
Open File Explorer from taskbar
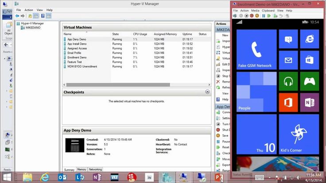tap(27, 178)
